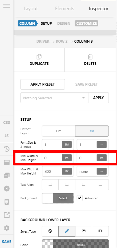This screenshot has width=117, height=248.
Task: Turn Flexbox Layout On
Action: [x=92, y=131]
